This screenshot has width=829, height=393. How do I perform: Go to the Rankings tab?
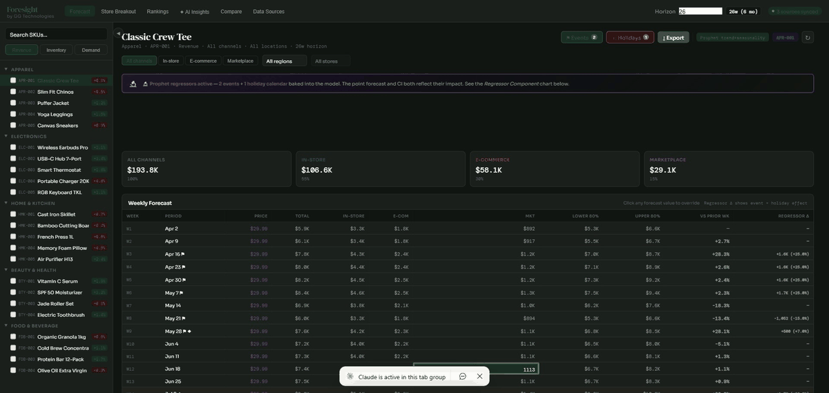tap(158, 11)
